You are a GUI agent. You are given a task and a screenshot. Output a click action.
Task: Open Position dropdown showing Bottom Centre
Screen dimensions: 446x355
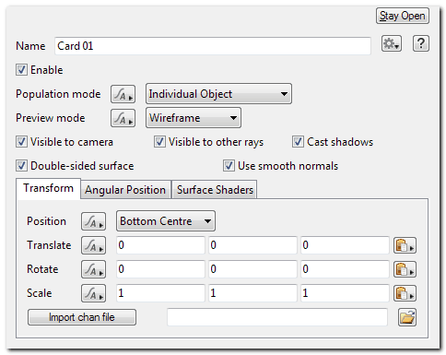(166, 221)
